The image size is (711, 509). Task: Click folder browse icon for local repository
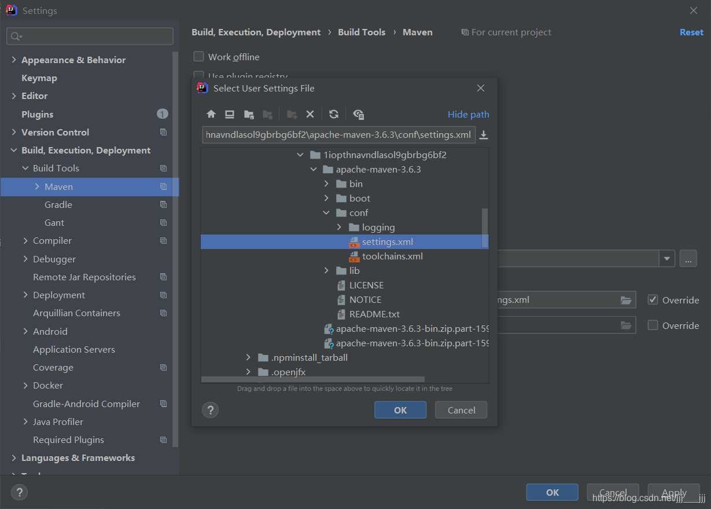(x=626, y=325)
